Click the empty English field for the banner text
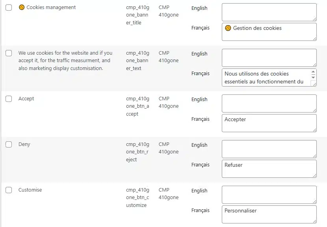327x227 pixels. point(269,57)
